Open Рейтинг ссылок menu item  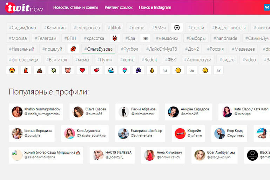point(119,7)
